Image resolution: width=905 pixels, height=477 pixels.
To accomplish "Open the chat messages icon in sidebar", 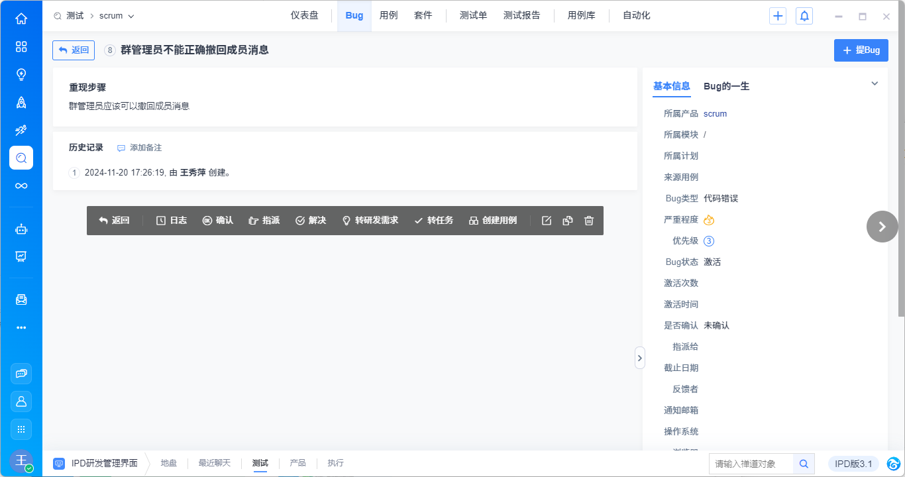I will (21, 374).
